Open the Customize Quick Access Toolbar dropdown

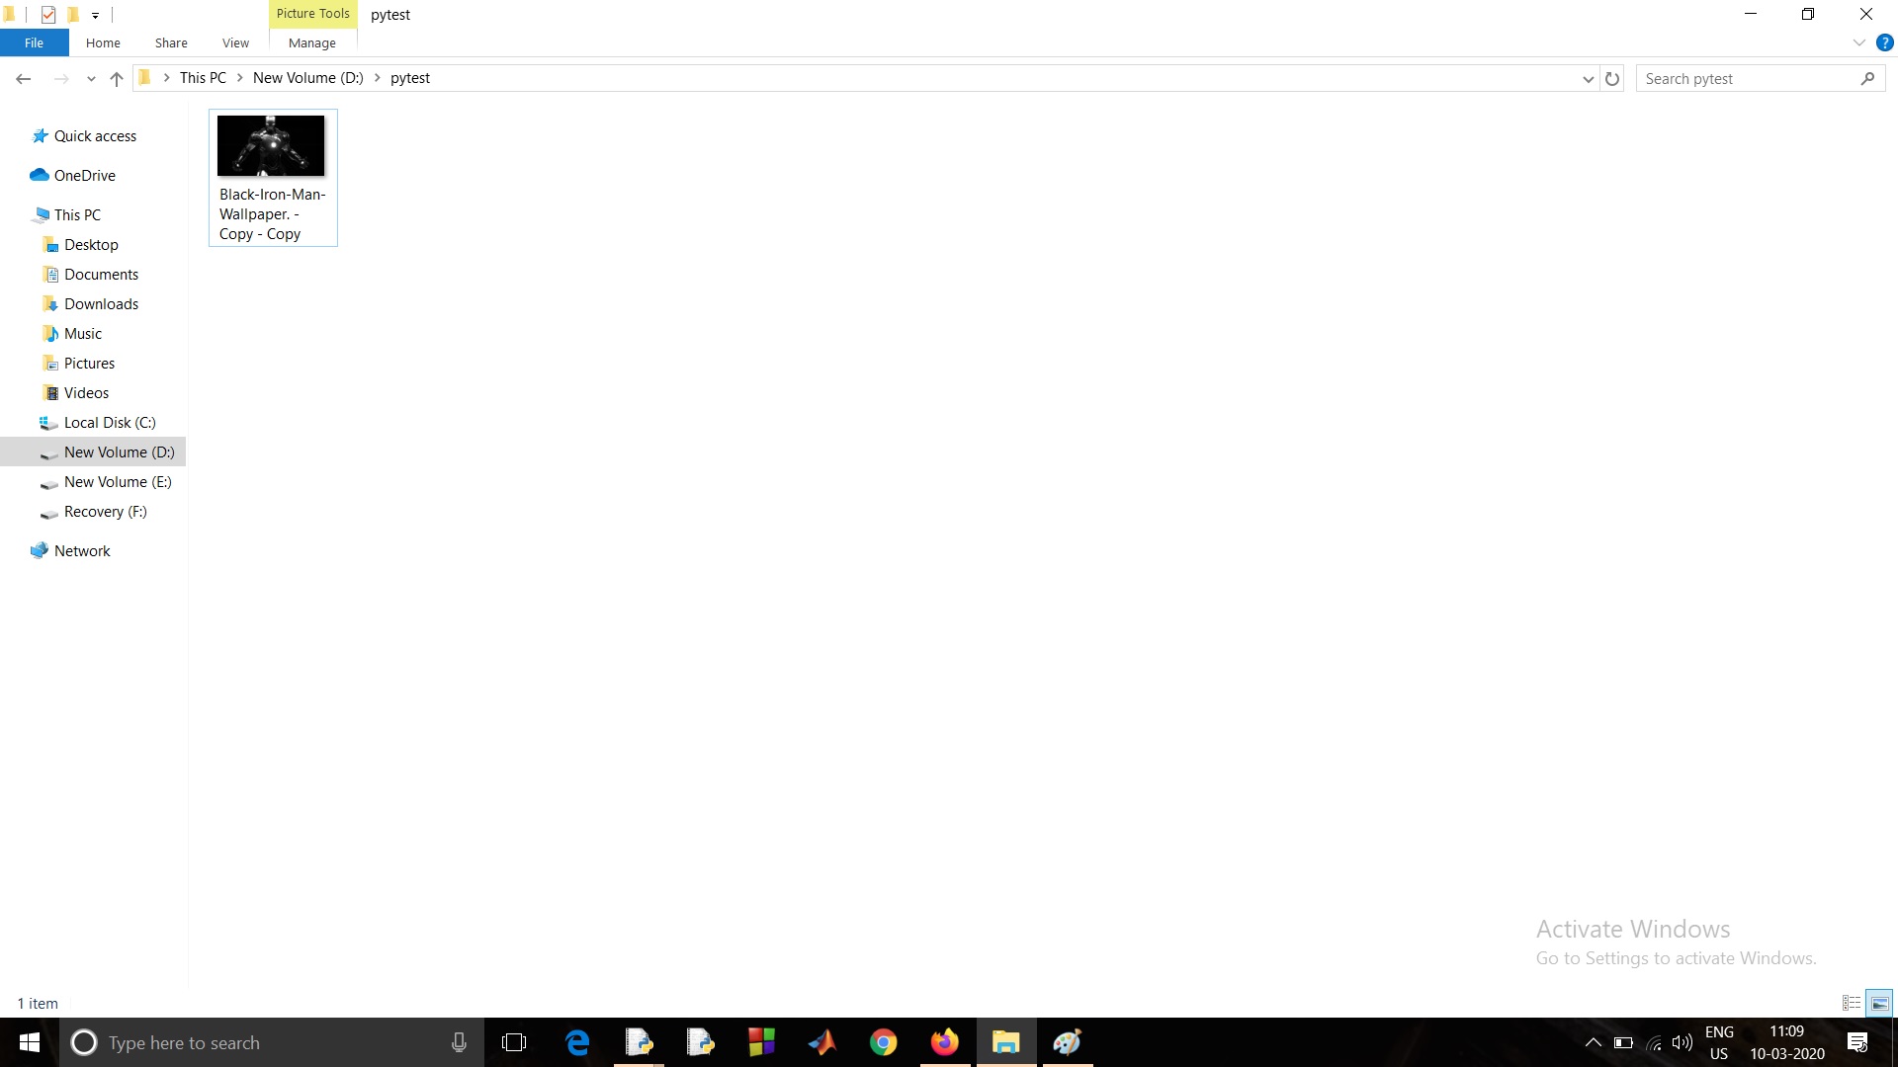tap(95, 15)
